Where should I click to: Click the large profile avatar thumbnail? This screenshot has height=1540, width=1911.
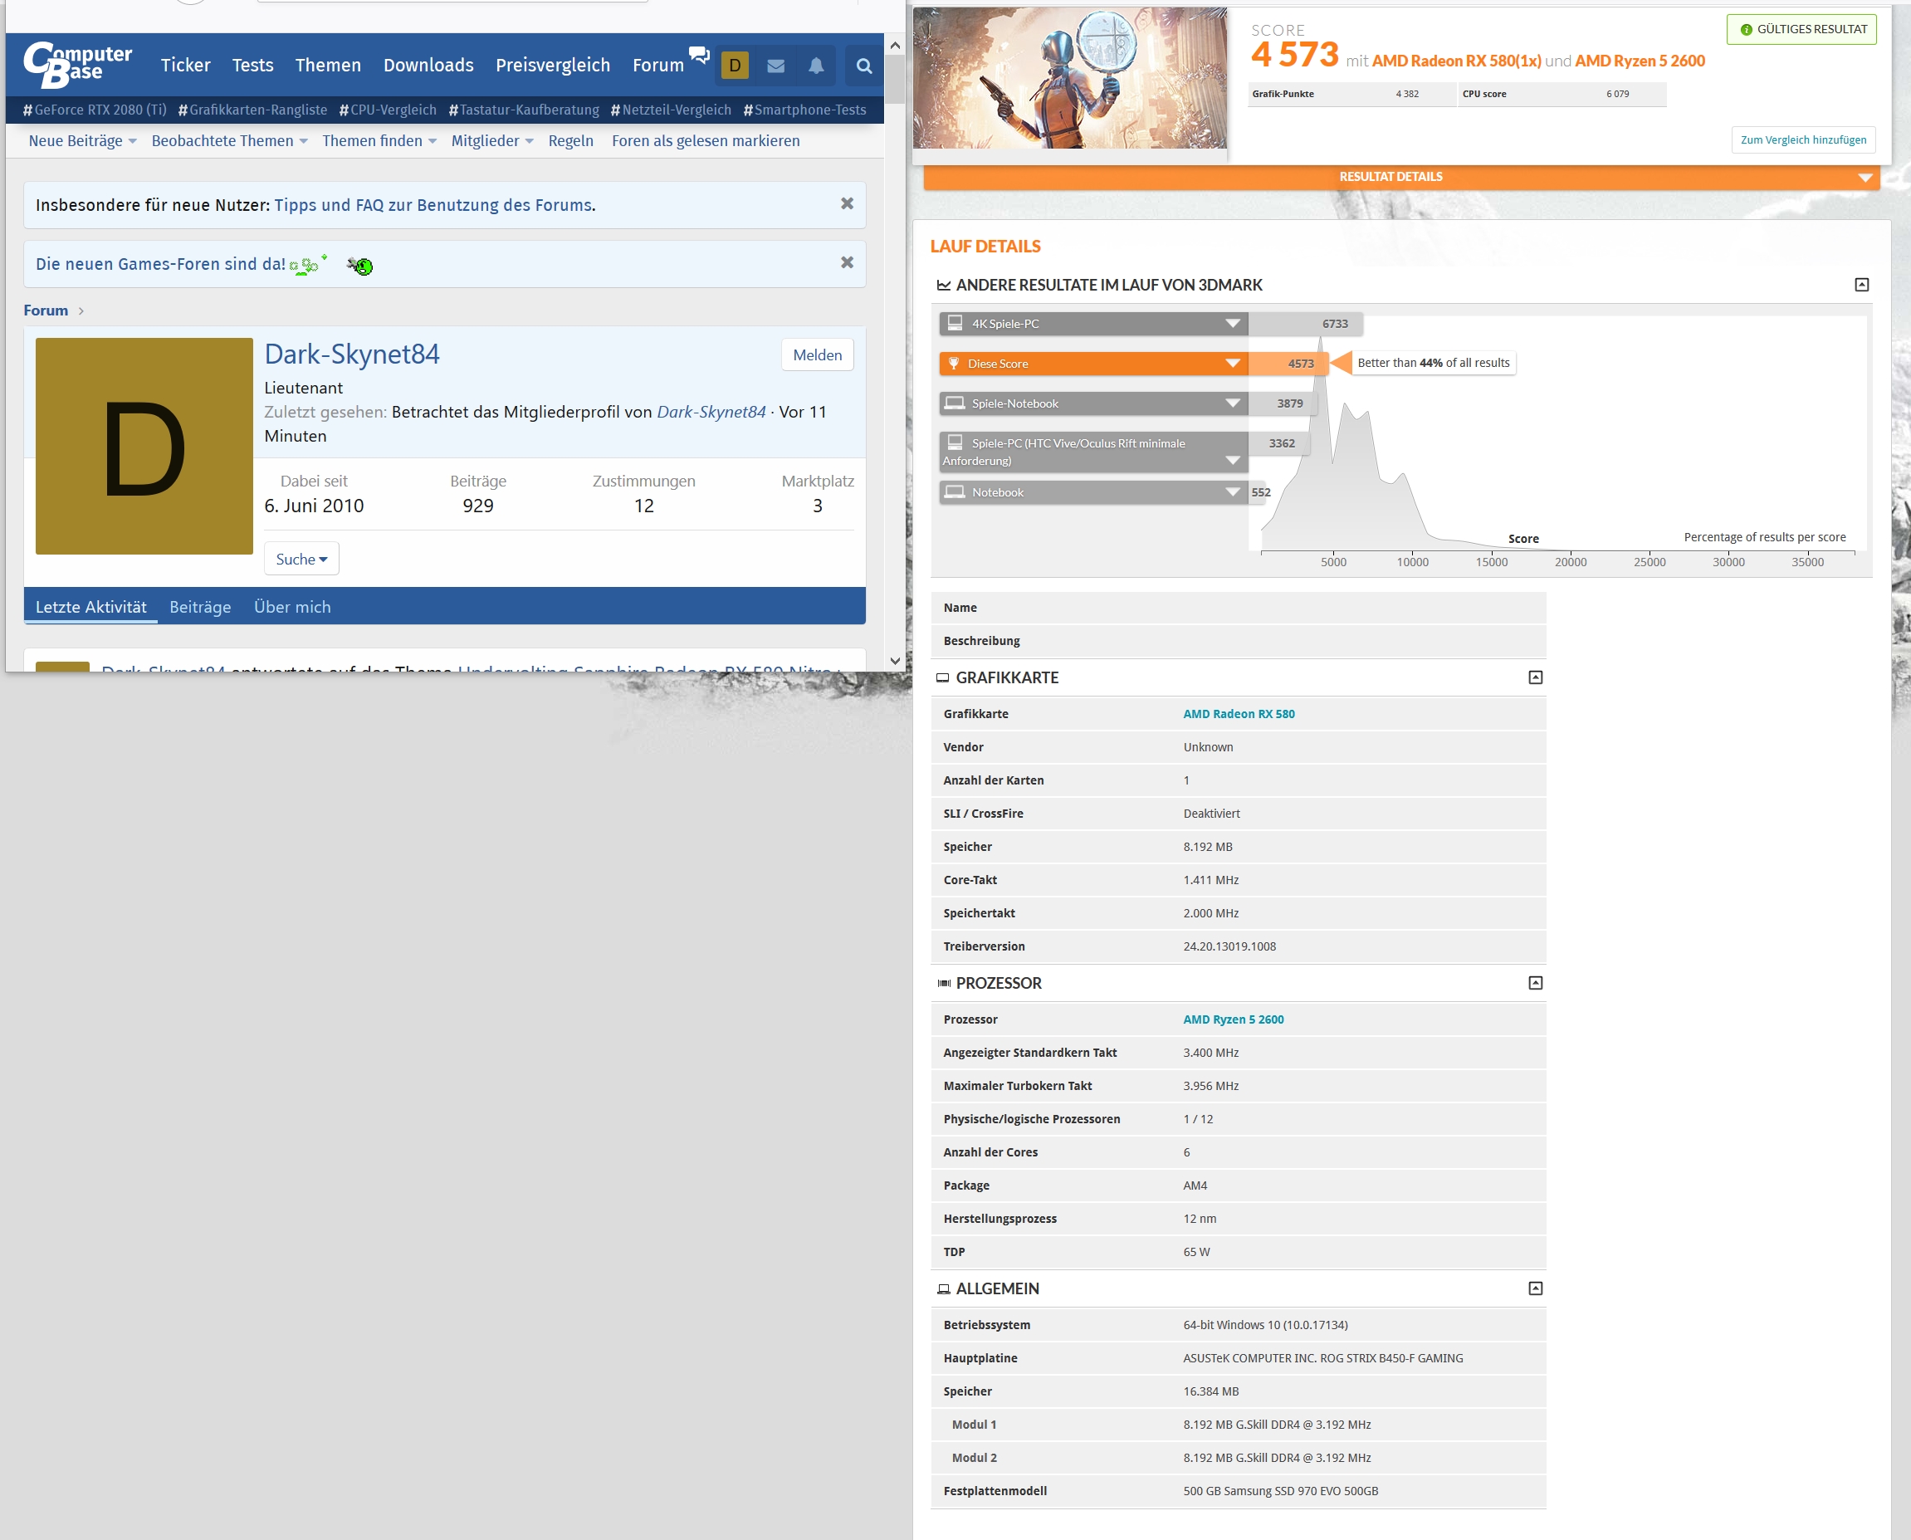point(144,446)
